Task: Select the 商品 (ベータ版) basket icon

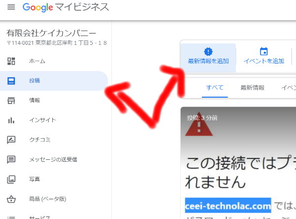Action: click(x=11, y=199)
